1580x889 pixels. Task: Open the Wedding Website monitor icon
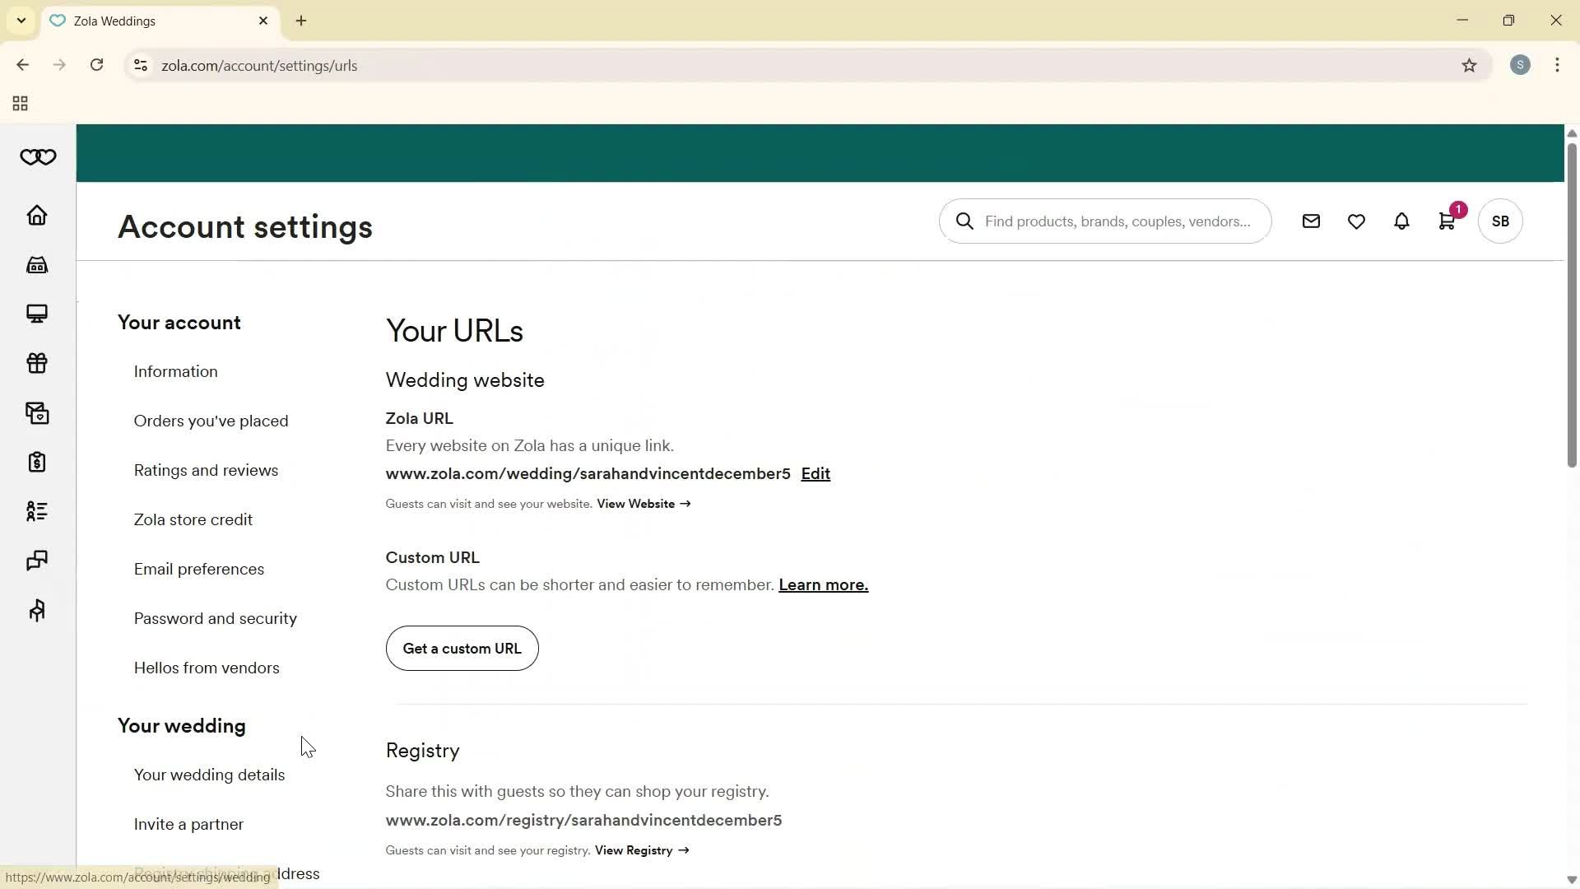click(37, 314)
